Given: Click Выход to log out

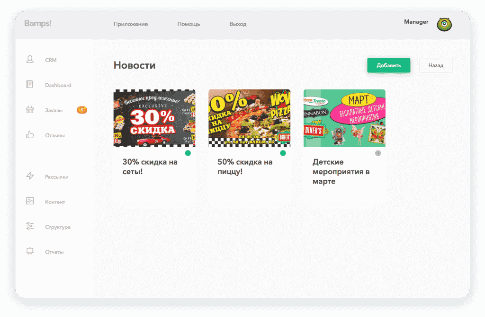Looking at the screenshot, I should tap(238, 24).
